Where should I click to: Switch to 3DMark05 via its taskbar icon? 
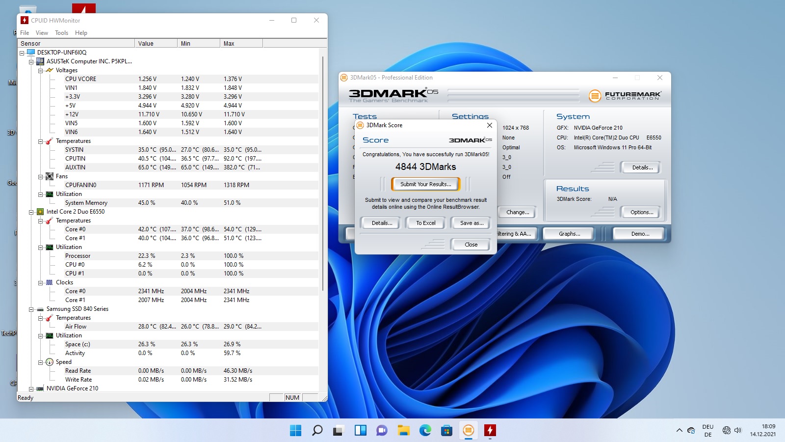tap(469, 431)
